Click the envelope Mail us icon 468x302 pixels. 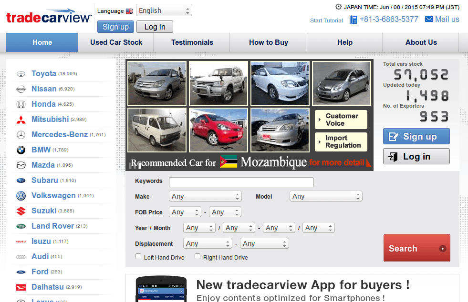428,20
